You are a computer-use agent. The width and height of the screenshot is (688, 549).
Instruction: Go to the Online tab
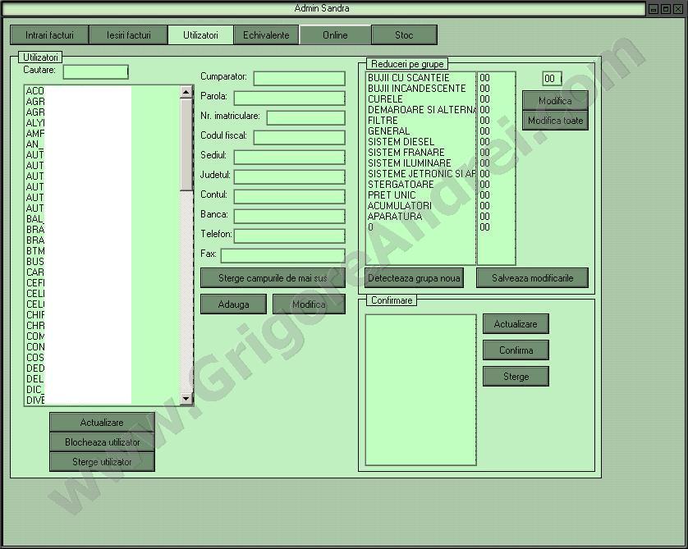[335, 35]
